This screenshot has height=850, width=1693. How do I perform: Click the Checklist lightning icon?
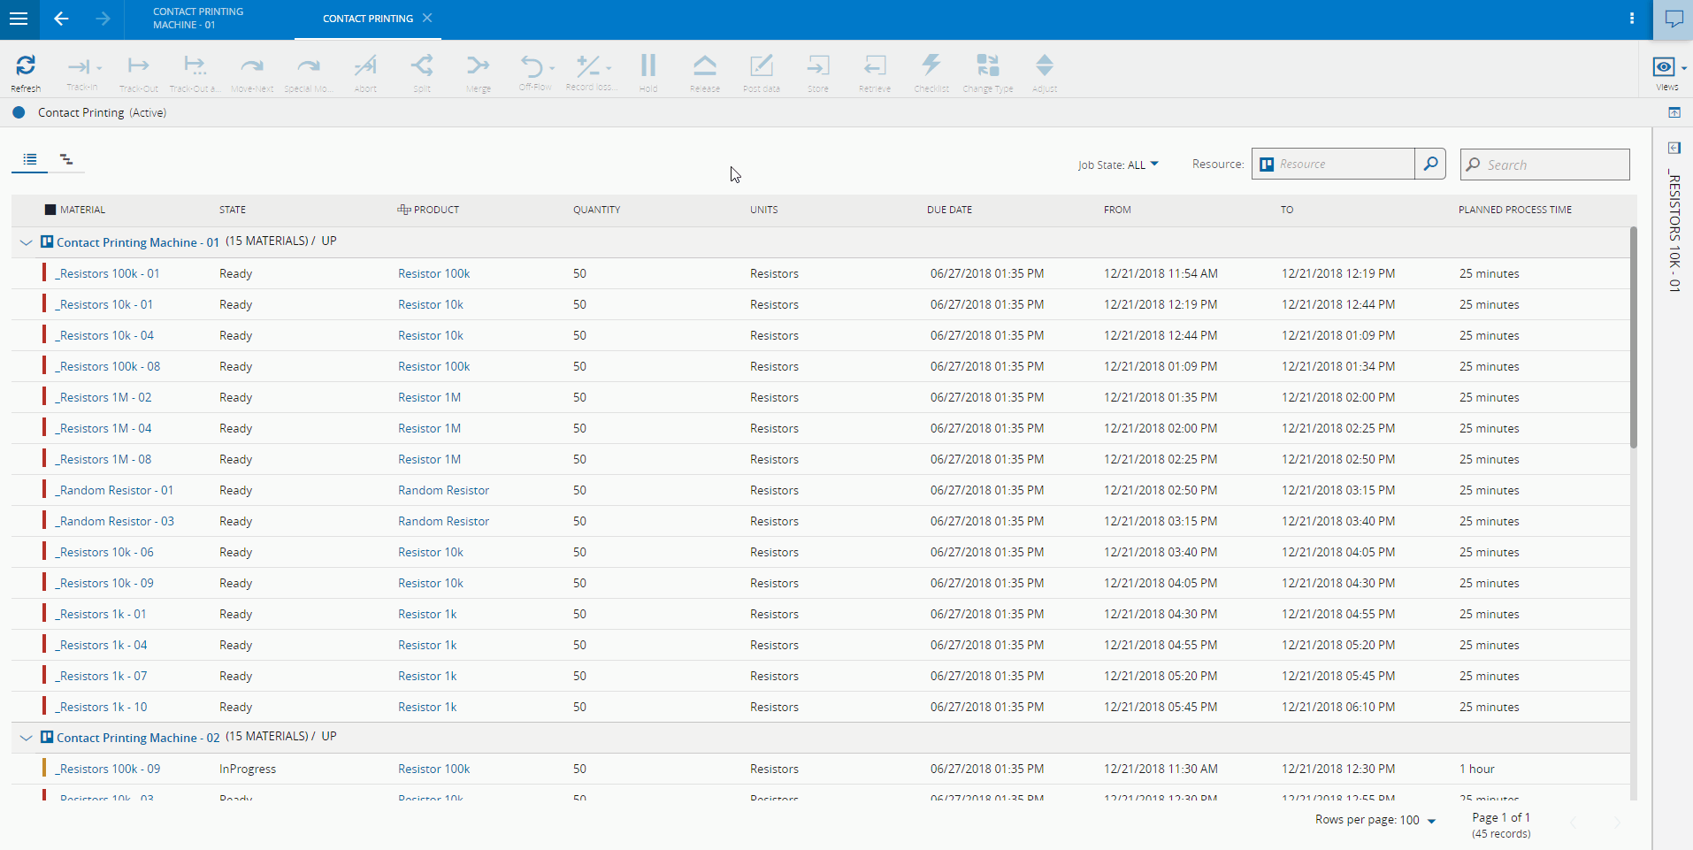point(931,66)
